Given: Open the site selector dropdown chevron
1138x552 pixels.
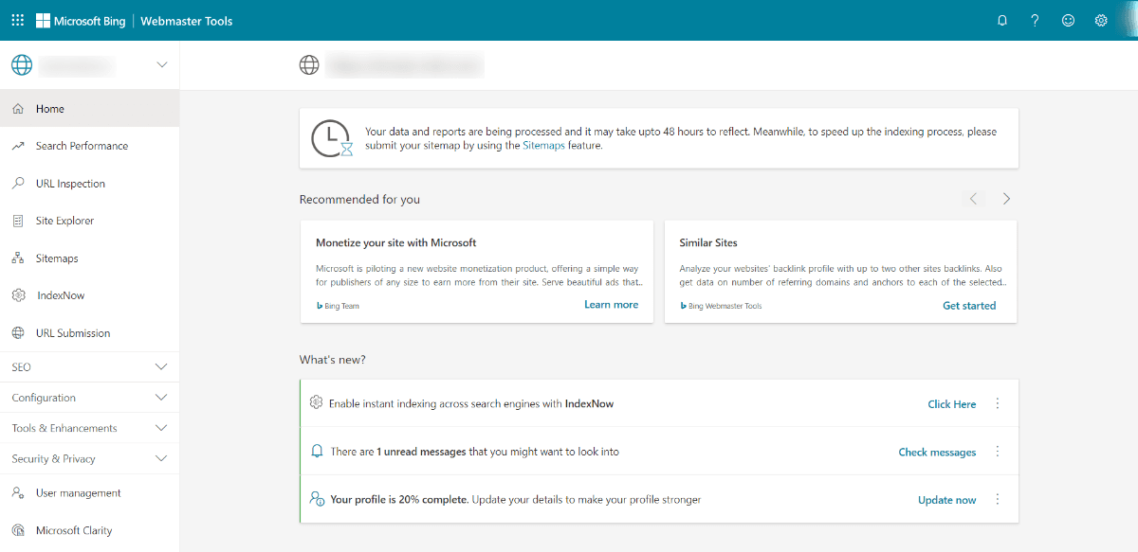Looking at the screenshot, I should point(161,65).
